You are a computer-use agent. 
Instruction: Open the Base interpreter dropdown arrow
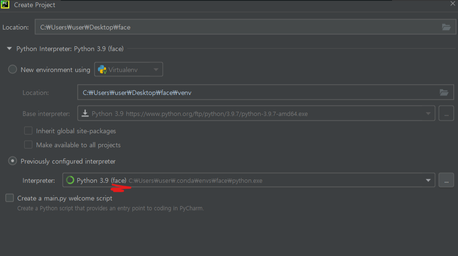point(428,114)
